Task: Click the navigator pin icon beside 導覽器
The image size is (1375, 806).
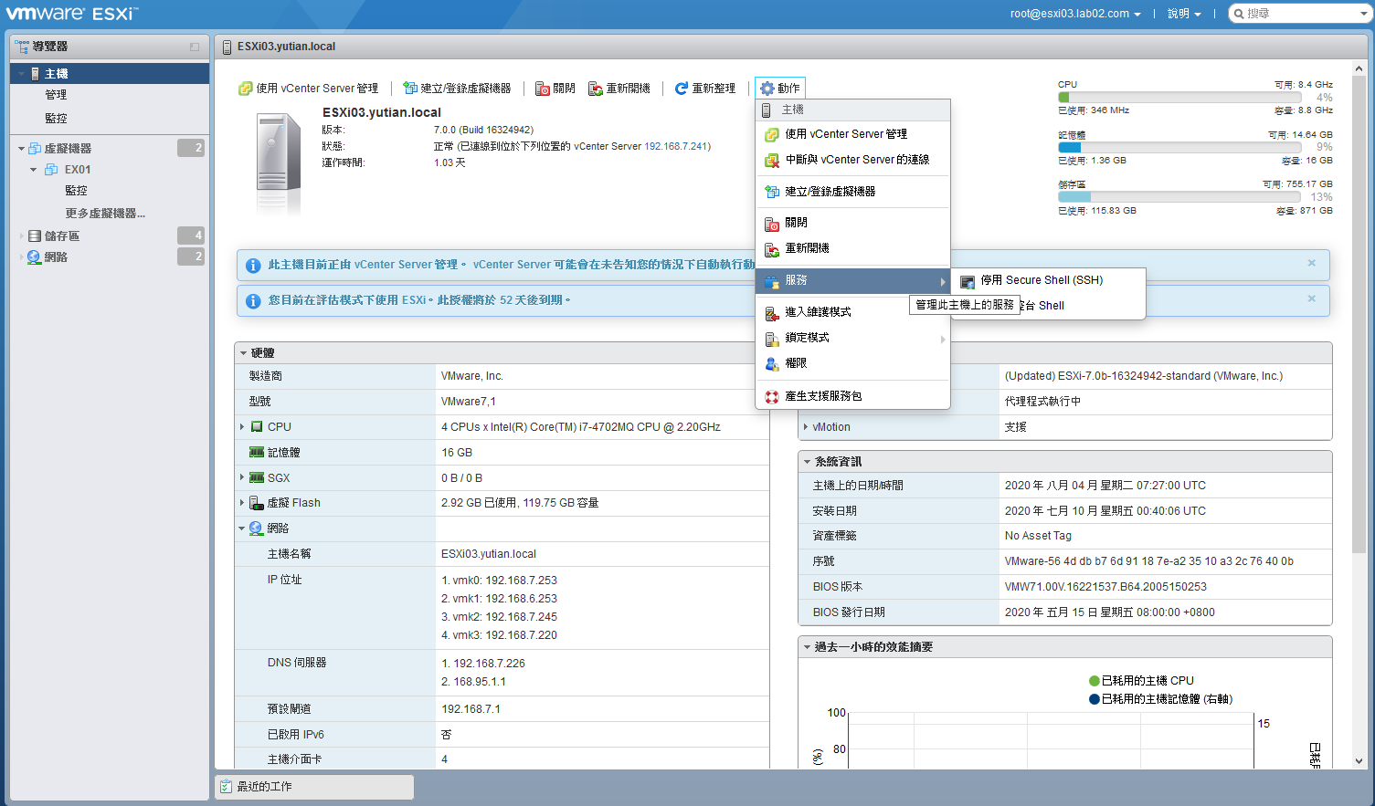Action: tap(195, 47)
